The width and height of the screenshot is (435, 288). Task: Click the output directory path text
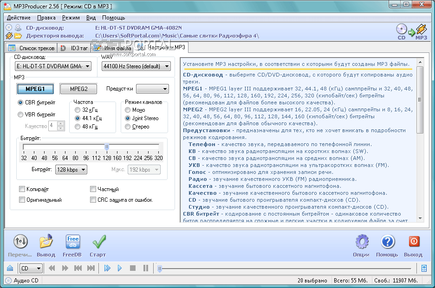click(177, 36)
